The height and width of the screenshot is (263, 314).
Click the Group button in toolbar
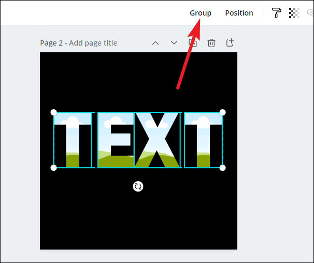click(201, 13)
